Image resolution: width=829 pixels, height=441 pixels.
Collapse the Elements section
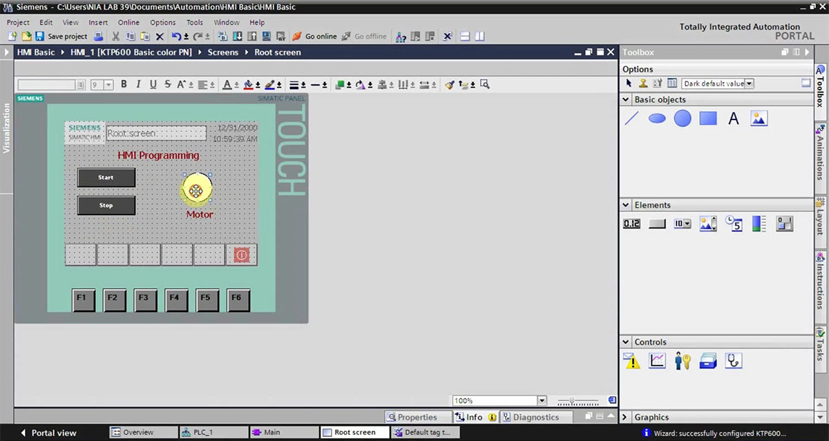(x=626, y=205)
